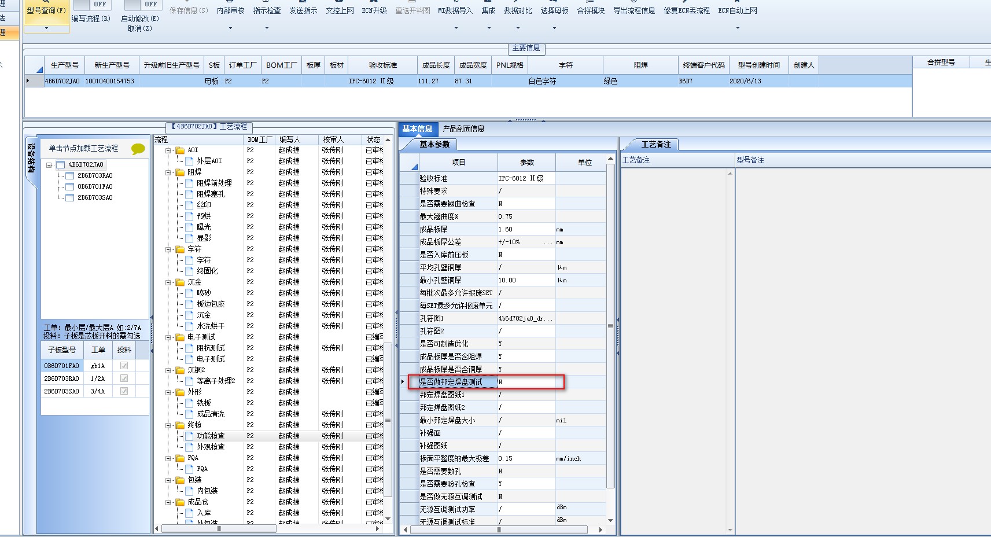Viewport: 991px width, 537px height.
Task: Select the 4B6D702JA0 row in main grid
Action: tap(467, 81)
